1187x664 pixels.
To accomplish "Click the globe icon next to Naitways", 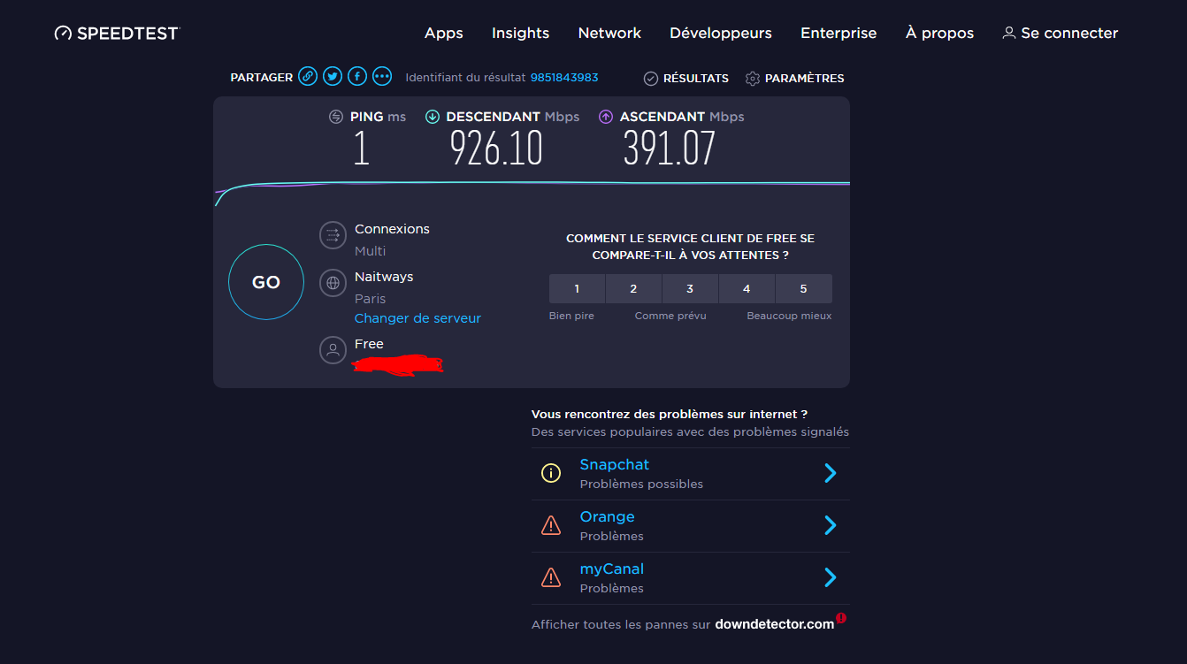I will tap(333, 283).
